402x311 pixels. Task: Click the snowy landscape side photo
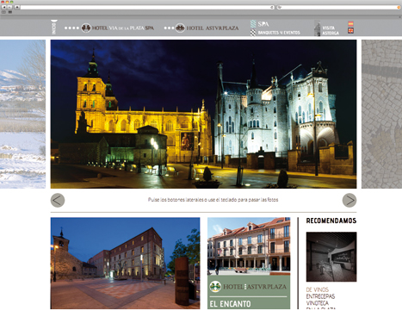tap(22, 114)
